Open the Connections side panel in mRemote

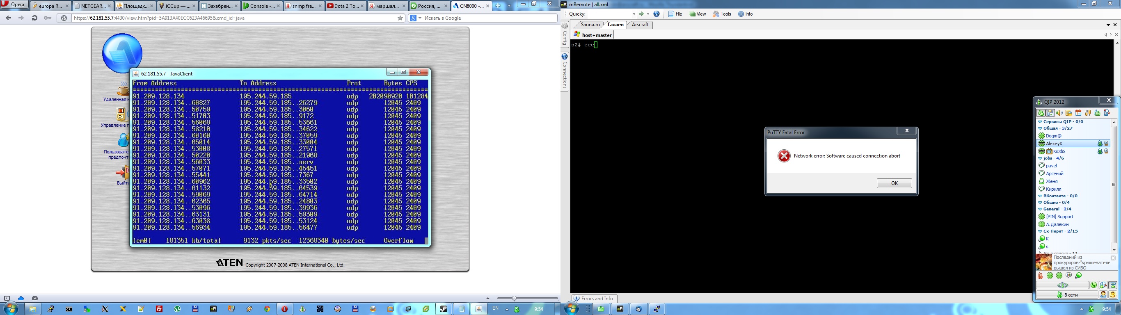pos(565,71)
